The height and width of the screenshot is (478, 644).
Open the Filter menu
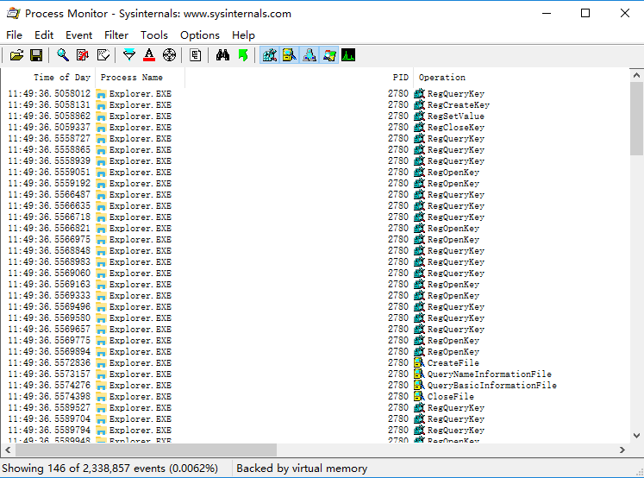pyautogui.click(x=116, y=35)
